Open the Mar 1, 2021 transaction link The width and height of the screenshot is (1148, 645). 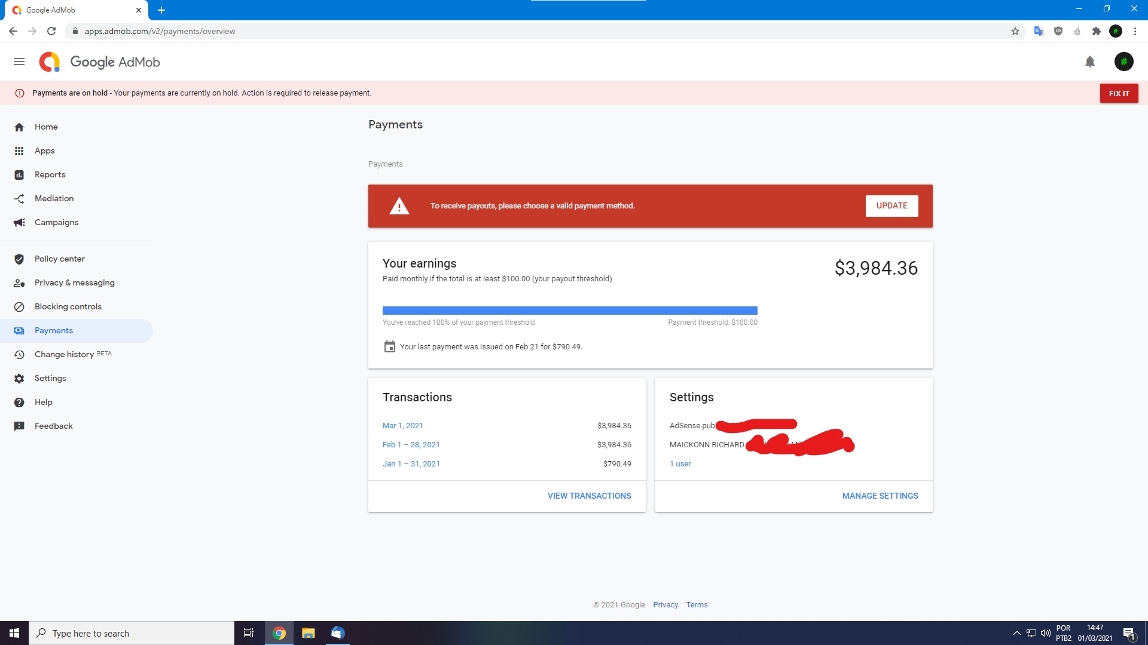[403, 425]
